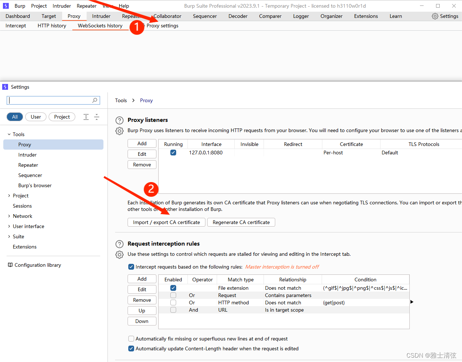Image resolution: width=462 pixels, height=362 pixels.
Task: Open the WebSockets history sub-tab
Action: click(100, 26)
